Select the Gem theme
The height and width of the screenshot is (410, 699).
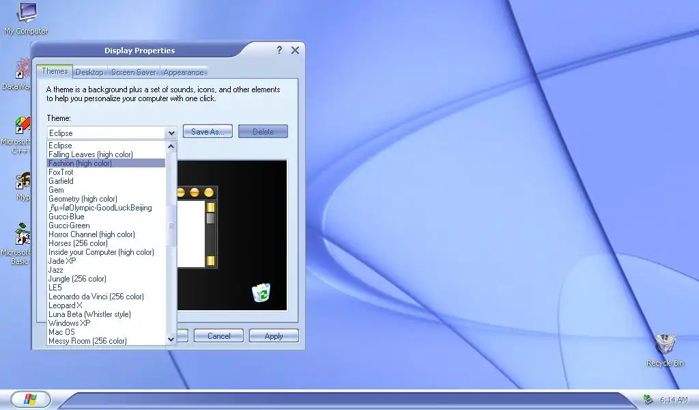pos(106,190)
